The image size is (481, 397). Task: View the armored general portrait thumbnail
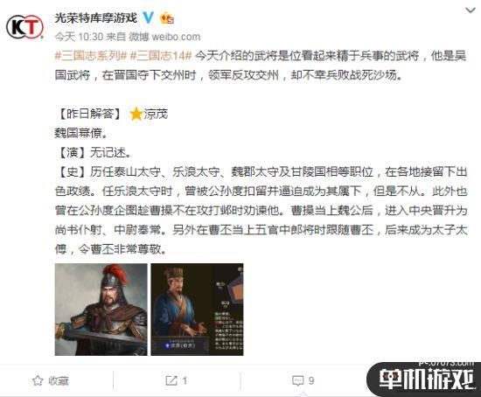coord(101,310)
